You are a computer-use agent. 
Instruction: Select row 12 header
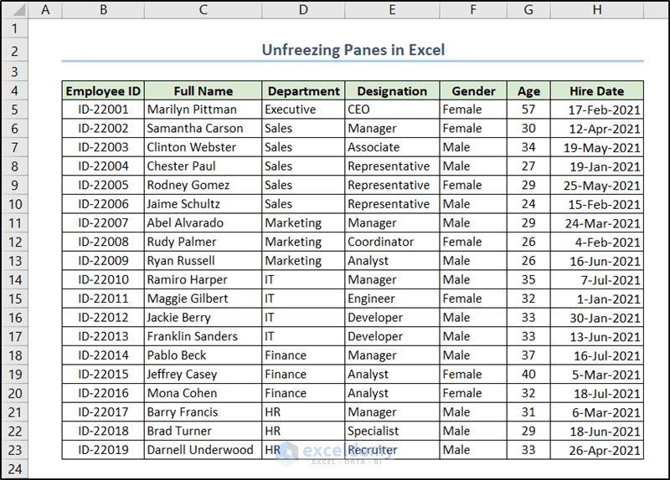coord(14,242)
